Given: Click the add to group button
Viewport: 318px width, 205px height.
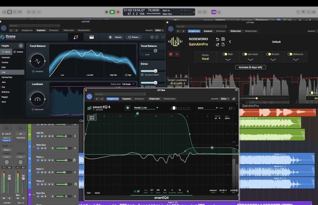Looking at the screenshot, I should [x=92, y=118].
